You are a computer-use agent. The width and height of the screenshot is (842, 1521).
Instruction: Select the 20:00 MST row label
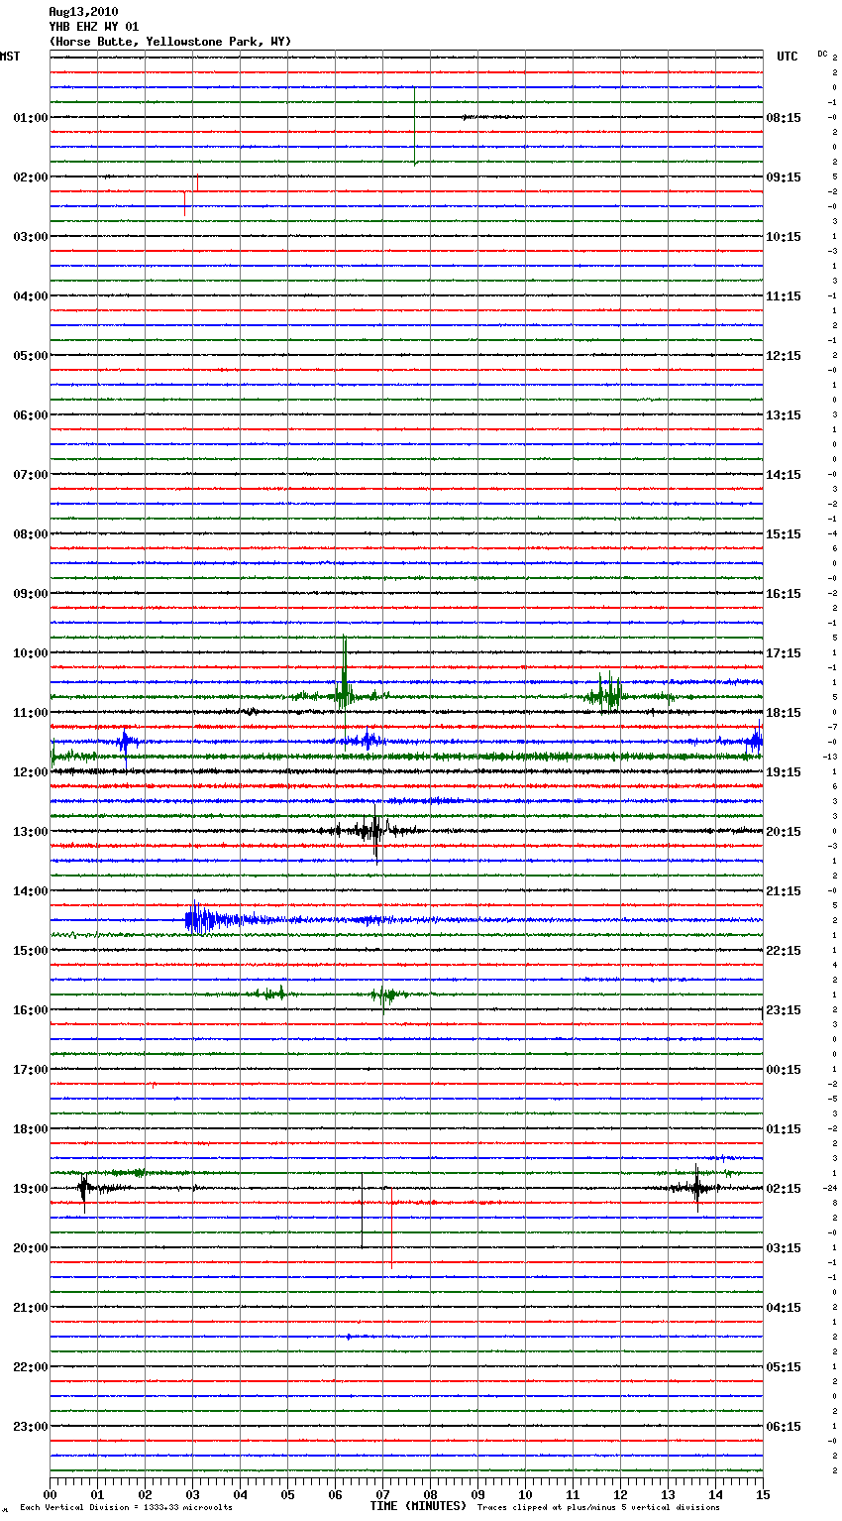coord(31,1248)
